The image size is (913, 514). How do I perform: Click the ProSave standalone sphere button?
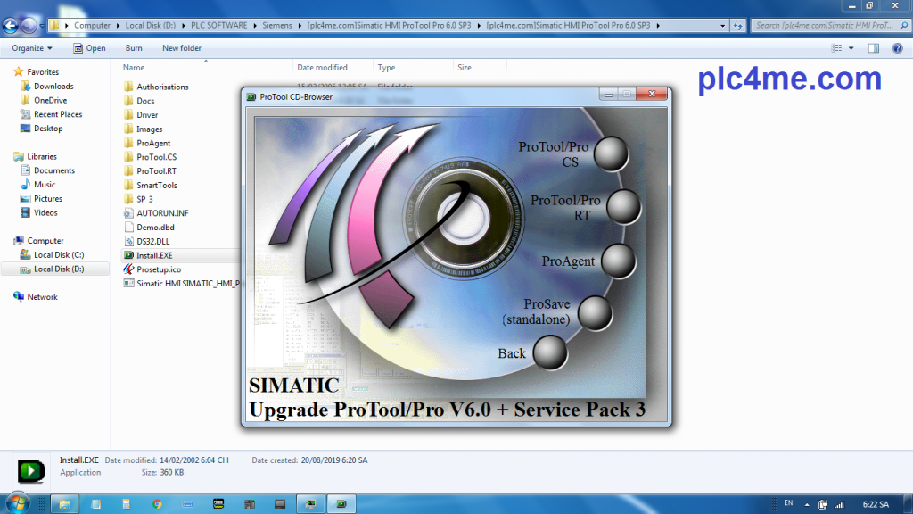(x=596, y=313)
